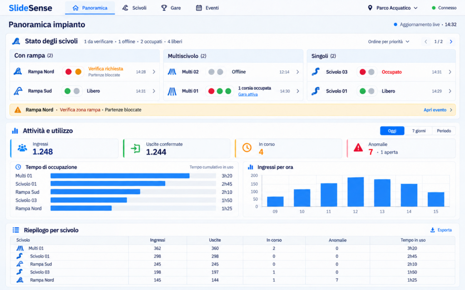Click the Scivolo 03 icon in Singoli card
The image size is (465, 290).
click(316, 72)
